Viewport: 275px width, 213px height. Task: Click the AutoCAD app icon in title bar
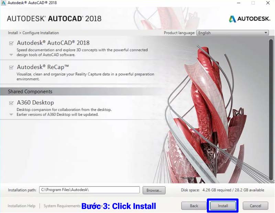3,3
